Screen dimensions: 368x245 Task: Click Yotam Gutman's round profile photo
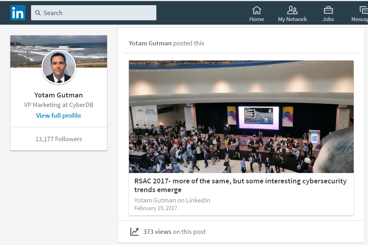click(58, 67)
